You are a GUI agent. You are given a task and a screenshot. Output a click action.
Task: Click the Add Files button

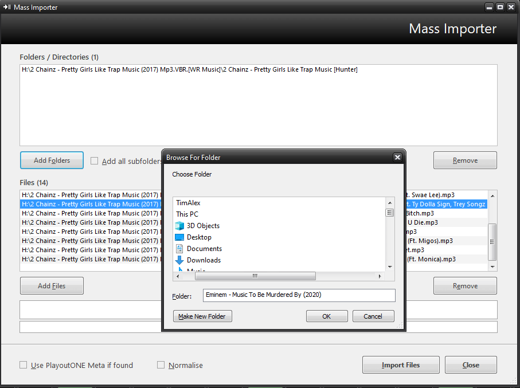52,285
